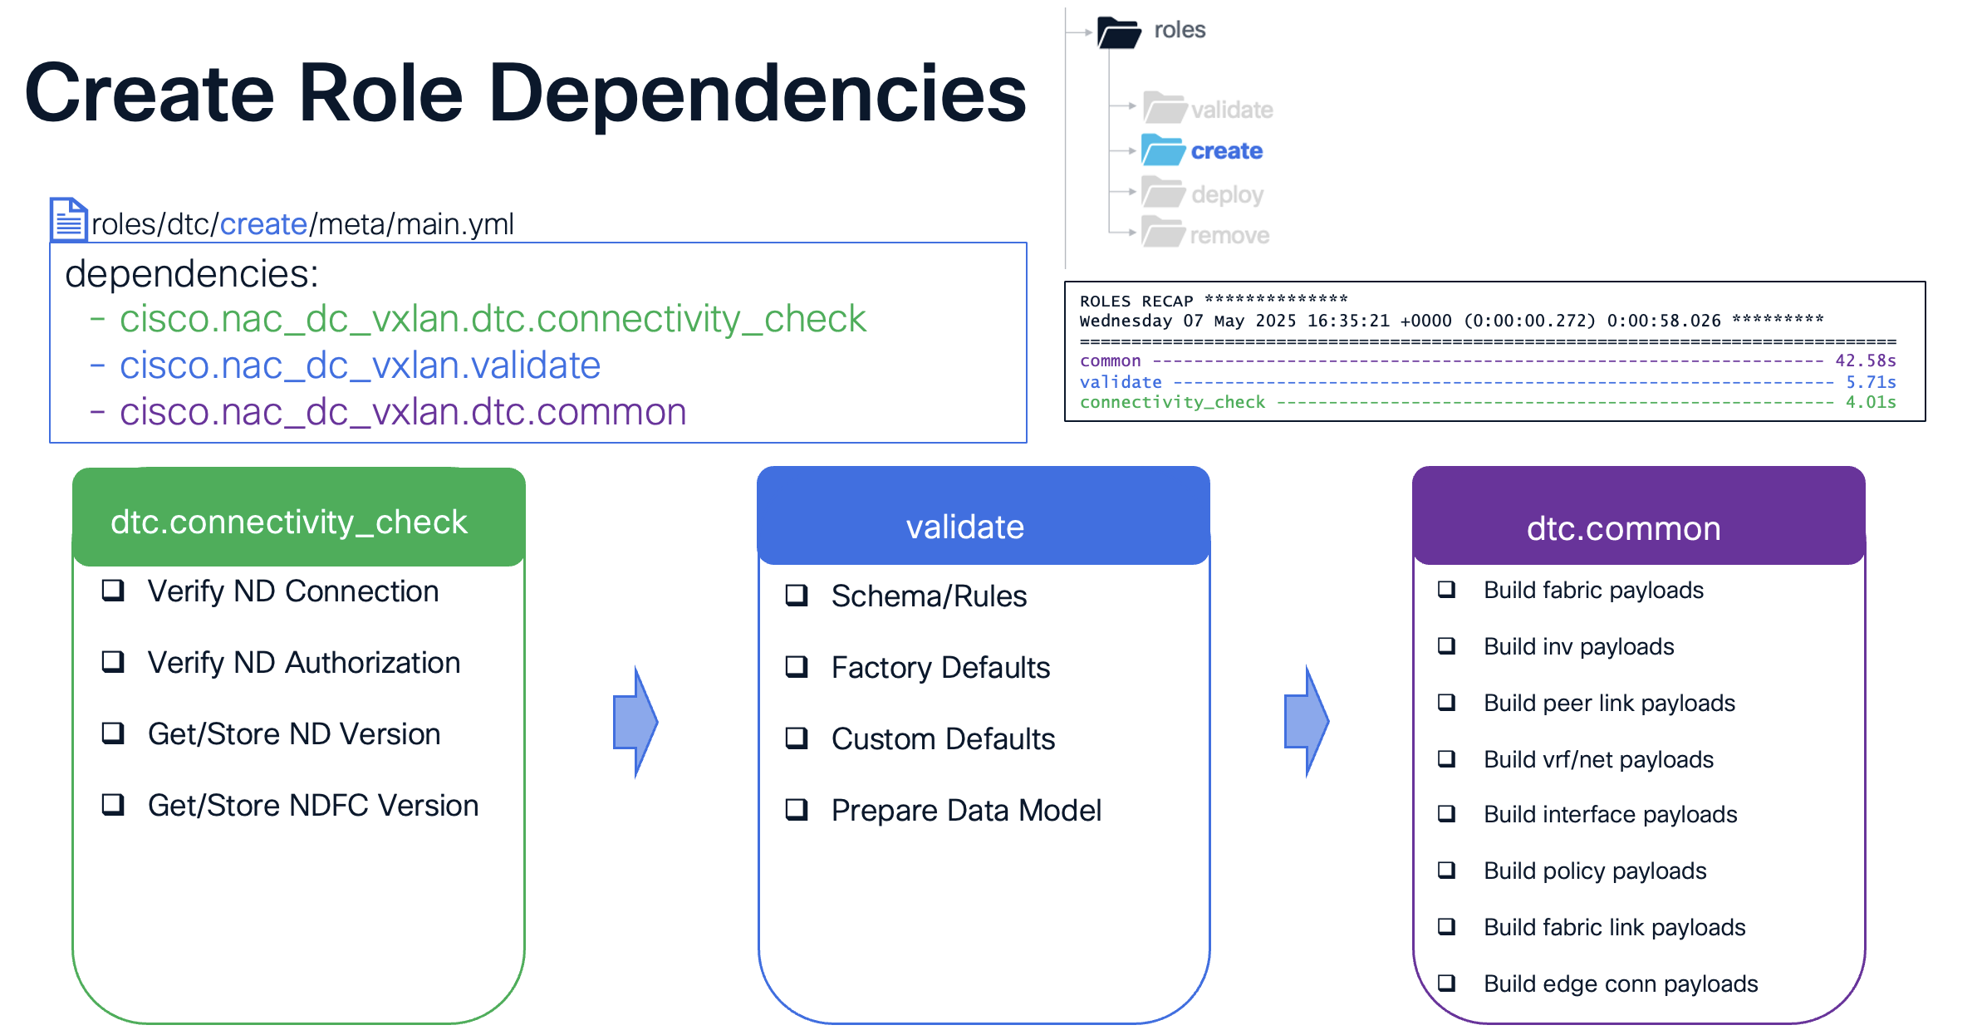Check the Factory Defaults box
The width and height of the screenshot is (1982, 1030).
coord(797,667)
